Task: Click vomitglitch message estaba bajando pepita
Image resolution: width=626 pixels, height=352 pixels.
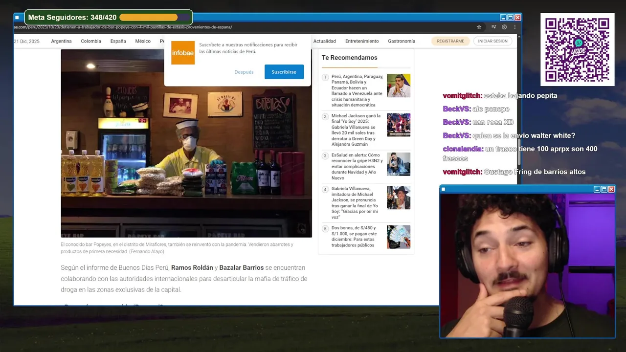Action: pos(500,96)
